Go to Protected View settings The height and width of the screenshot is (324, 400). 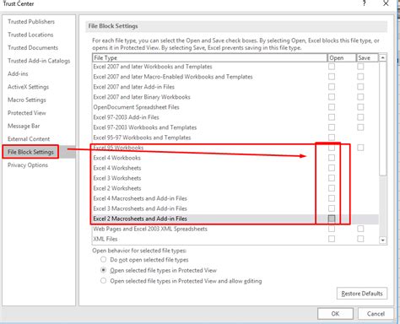coord(27,113)
